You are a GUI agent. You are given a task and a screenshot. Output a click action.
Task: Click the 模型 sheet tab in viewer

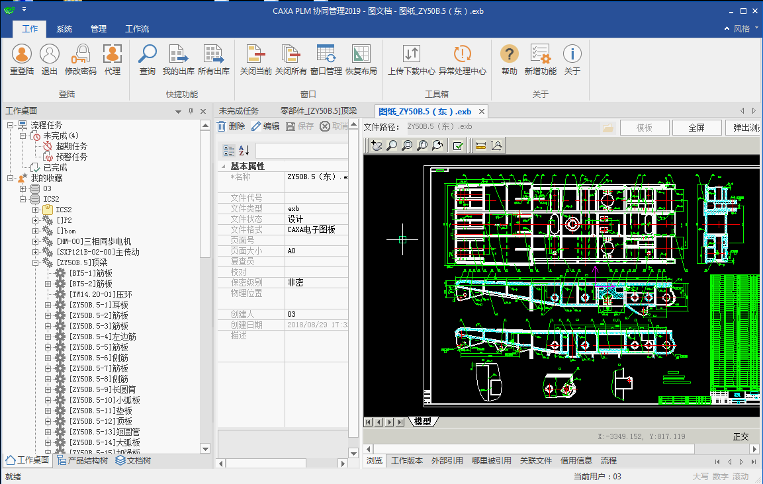(x=423, y=422)
